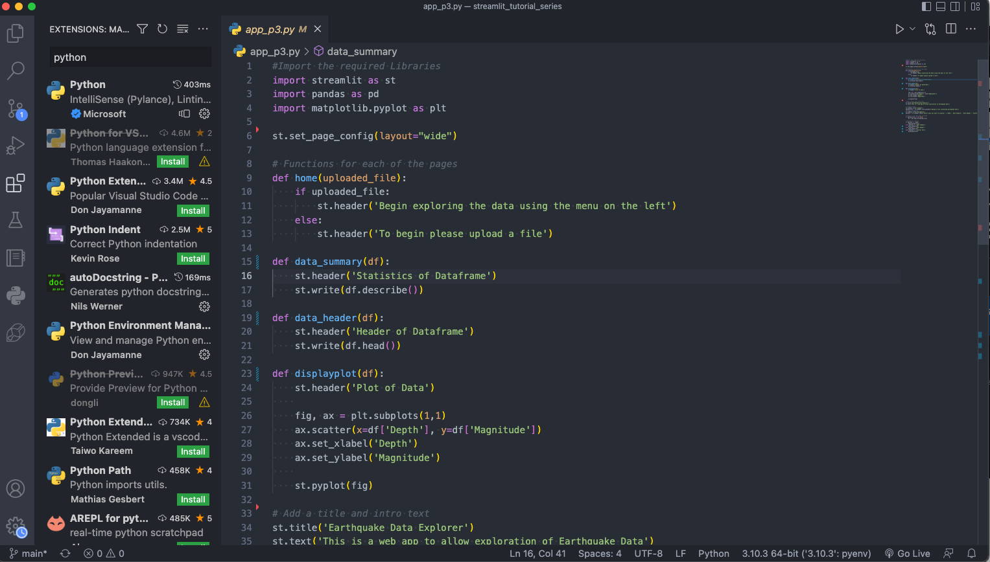This screenshot has height=562, width=990.
Task: Open the notifications bell
Action: [972, 554]
